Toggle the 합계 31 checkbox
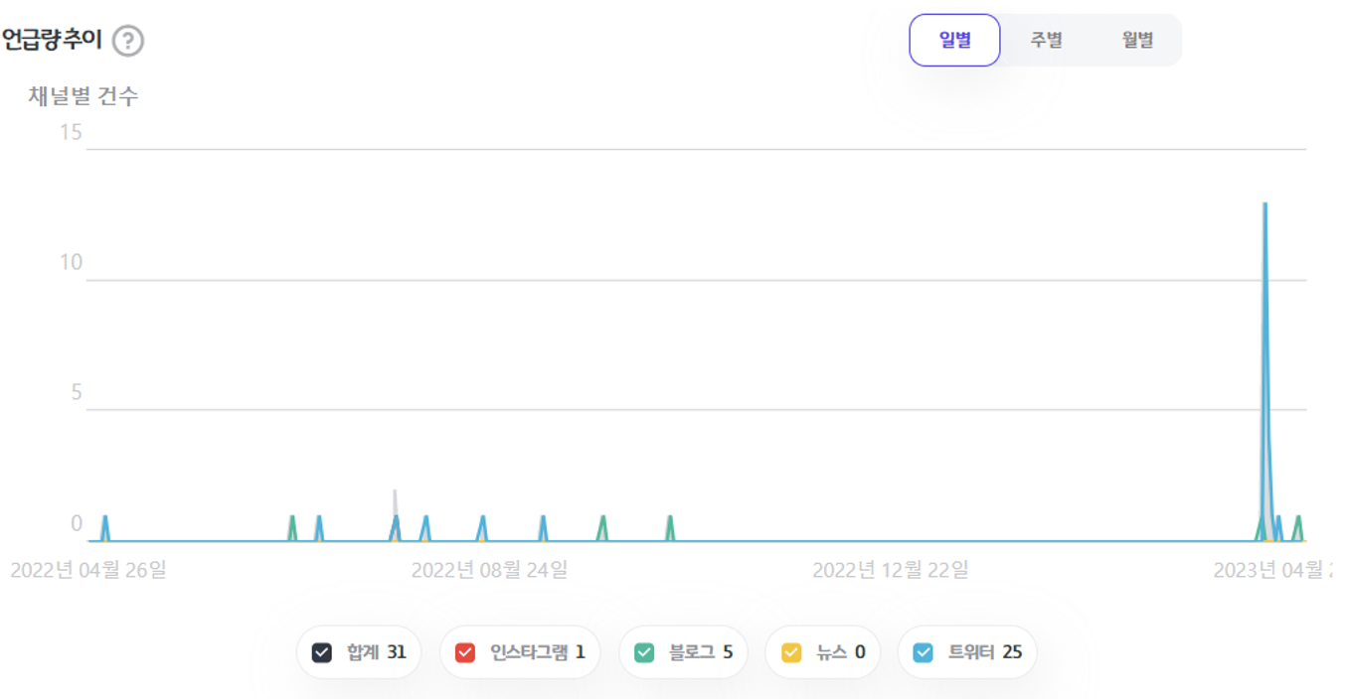Viewport: 1346px width, 699px height. tap(322, 652)
